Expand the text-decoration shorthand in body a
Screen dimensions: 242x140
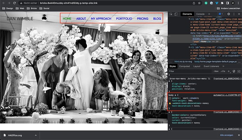point(193,106)
